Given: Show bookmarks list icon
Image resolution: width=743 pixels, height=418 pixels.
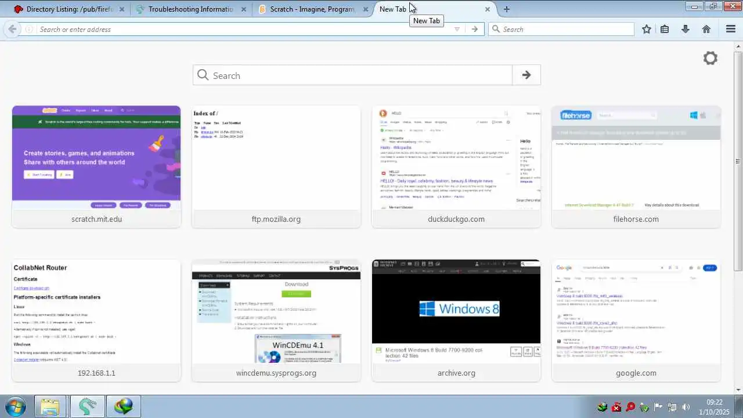Looking at the screenshot, I should pos(665,29).
